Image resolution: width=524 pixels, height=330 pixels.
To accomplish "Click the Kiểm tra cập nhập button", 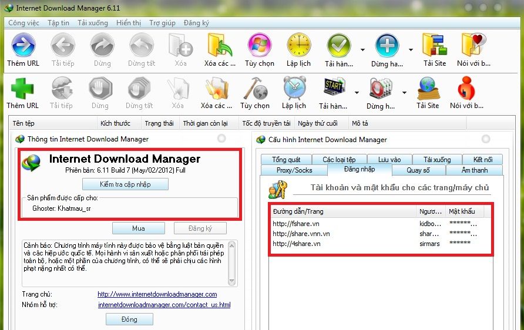I will point(125,184).
